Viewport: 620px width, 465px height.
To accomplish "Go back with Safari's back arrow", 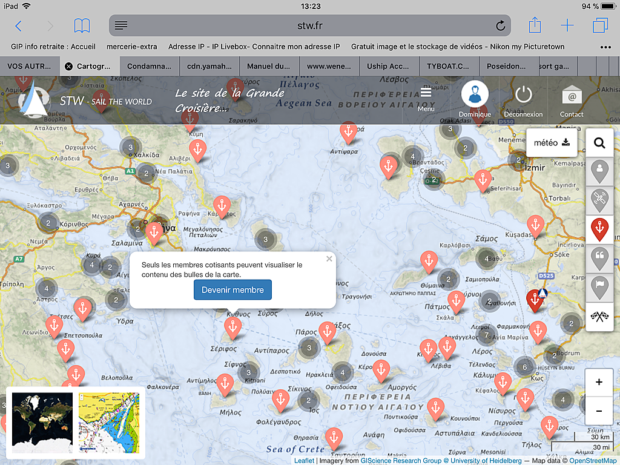I will (18, 26).
